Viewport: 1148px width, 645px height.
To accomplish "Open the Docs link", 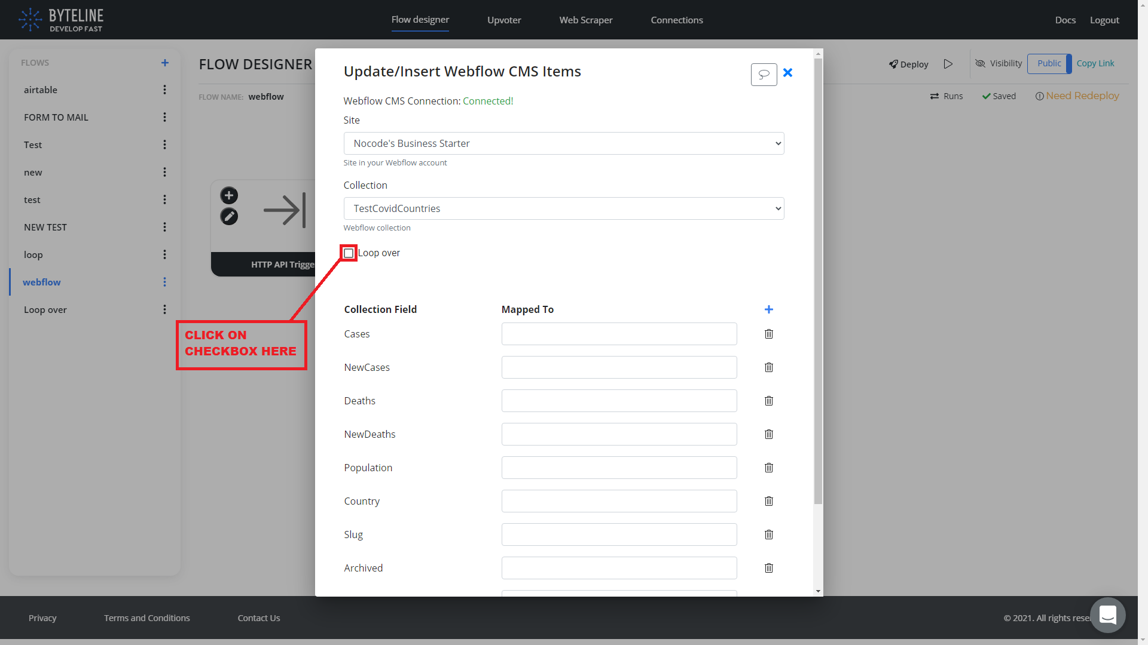I will pyautogui.click(x=1065, y=20).
